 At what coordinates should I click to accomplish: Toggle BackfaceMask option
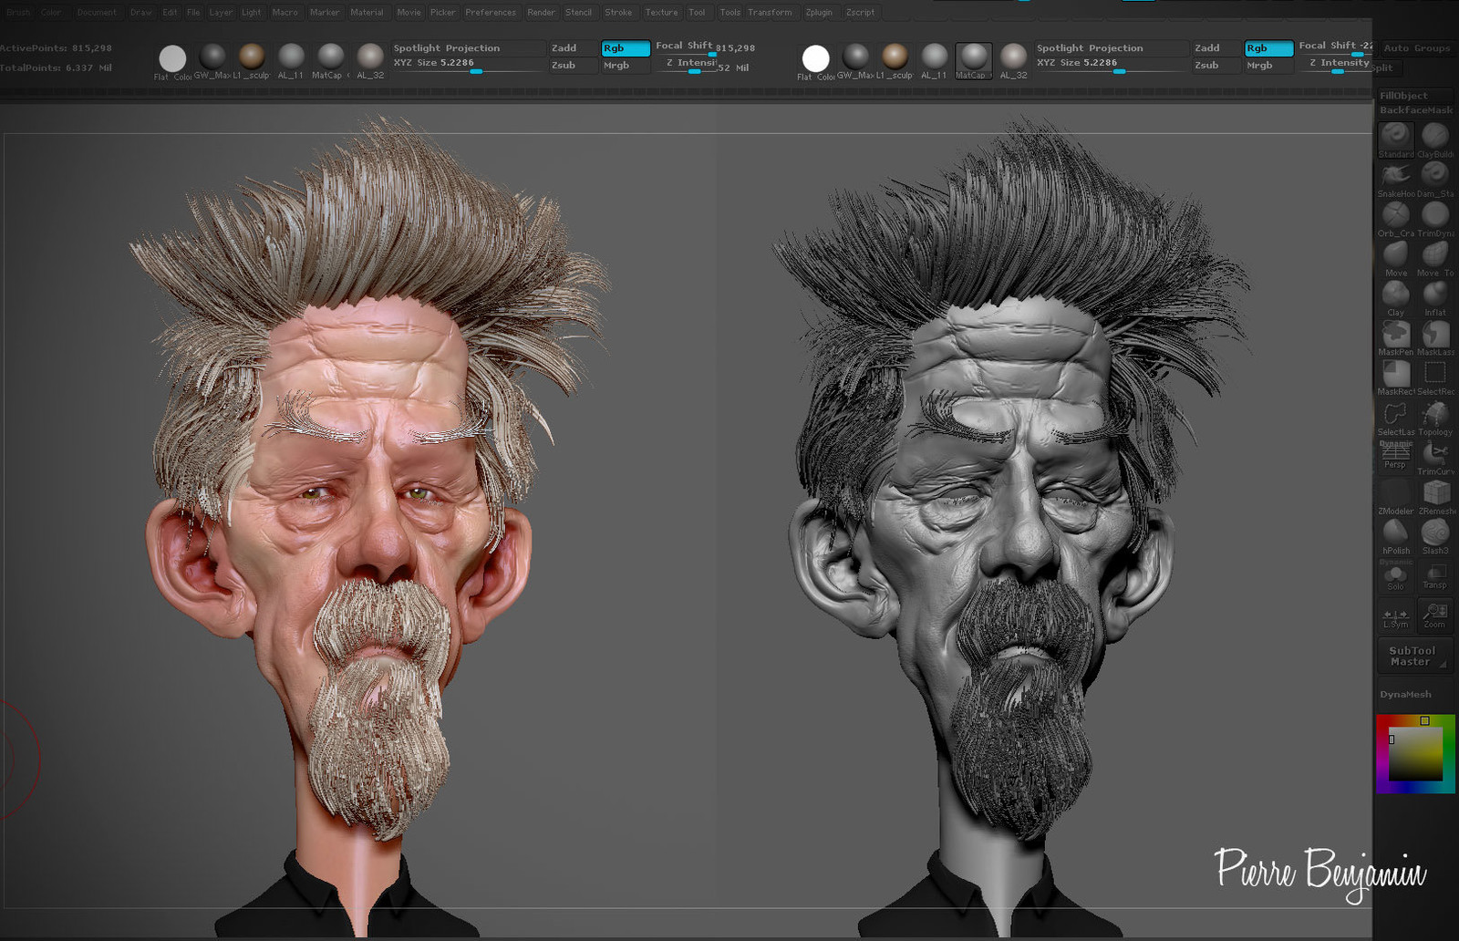1416,110
